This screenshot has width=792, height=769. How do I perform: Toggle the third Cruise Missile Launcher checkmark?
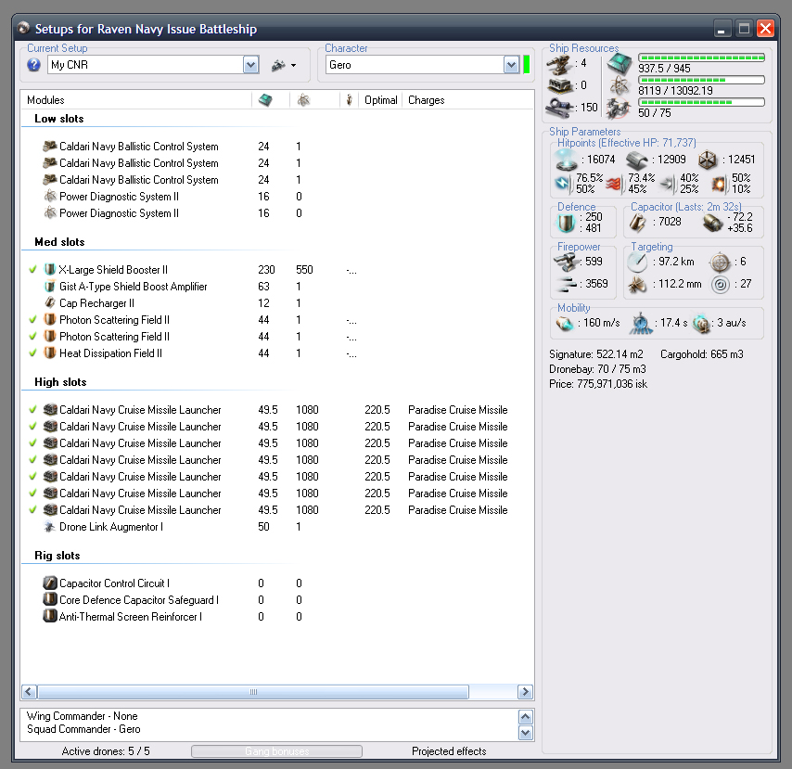coord(32,443)
